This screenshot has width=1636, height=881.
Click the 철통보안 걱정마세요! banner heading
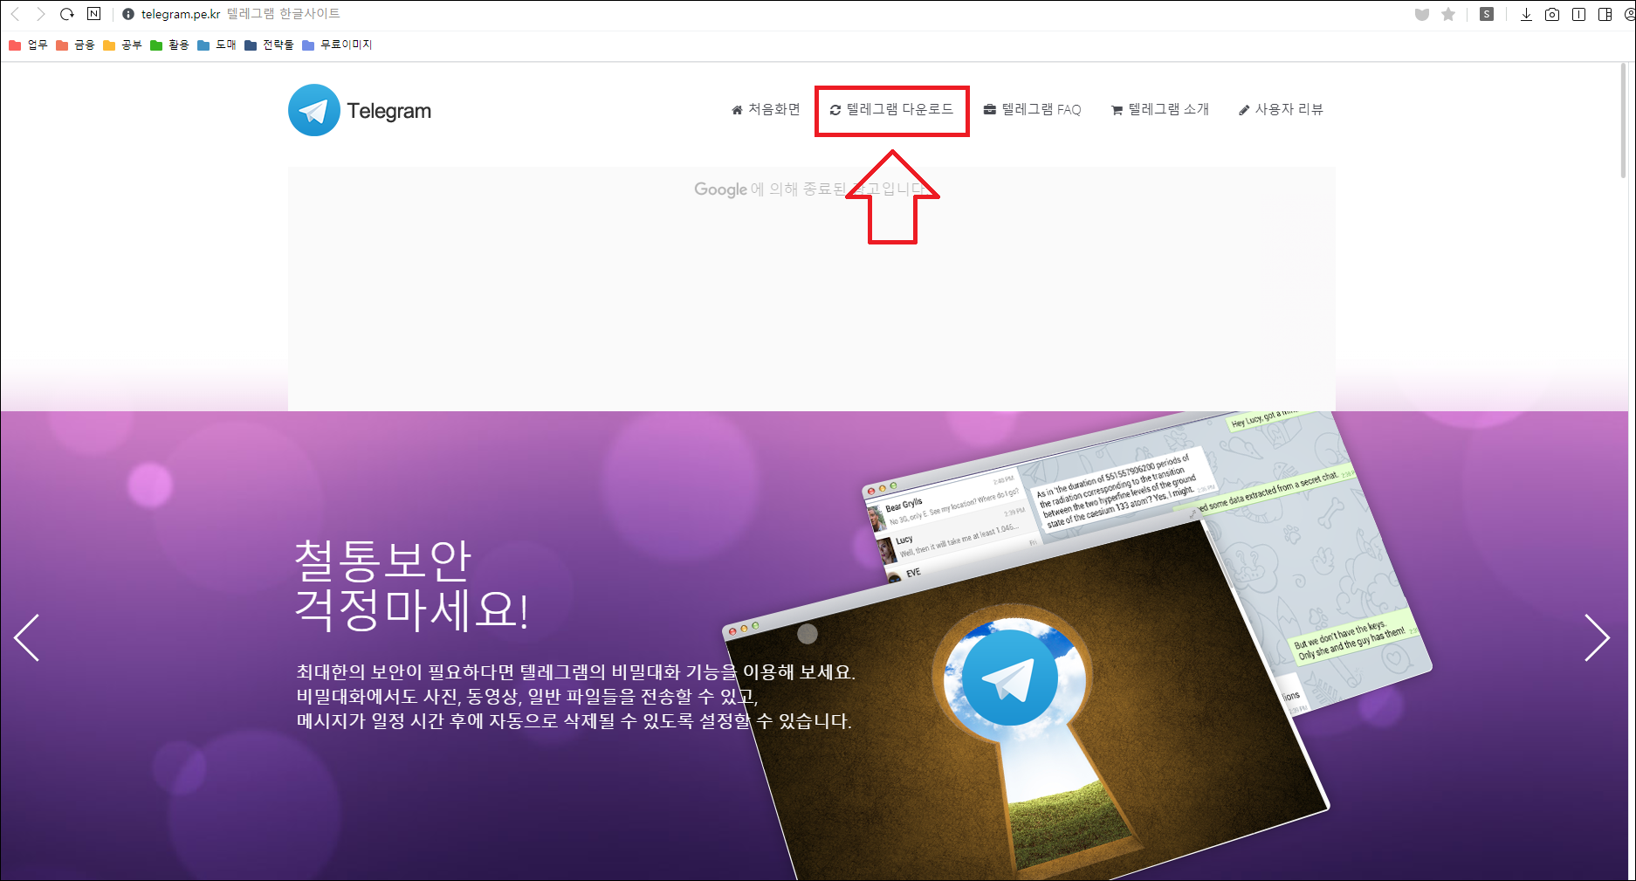click(411, 585)
